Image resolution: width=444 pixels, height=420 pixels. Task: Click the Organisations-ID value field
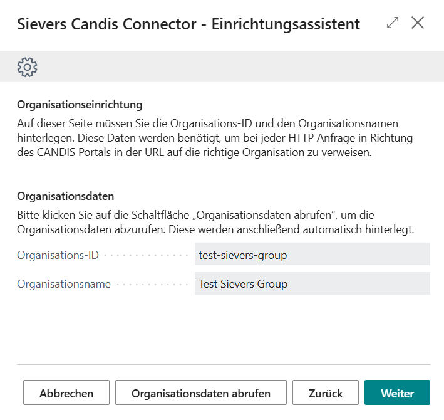click(x=312, y=255)
